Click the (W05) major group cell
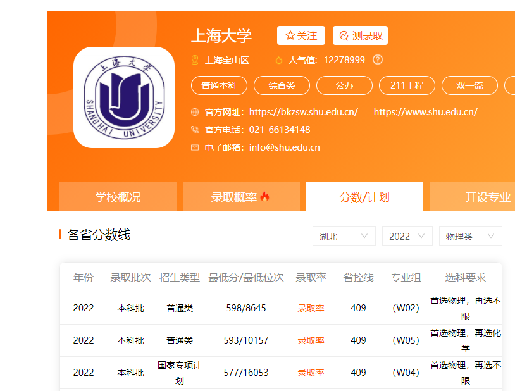The width and height of the screenshot is (515, 391). [x=406, y=340]
